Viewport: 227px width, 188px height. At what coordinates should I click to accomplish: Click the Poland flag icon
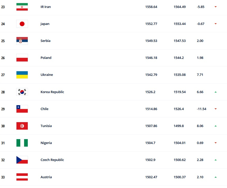[22, 58]
